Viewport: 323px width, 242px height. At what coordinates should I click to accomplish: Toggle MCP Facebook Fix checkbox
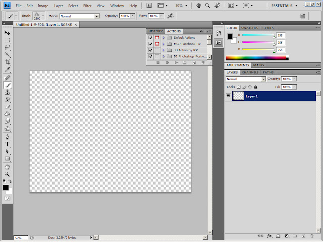(x=150, y=44)
